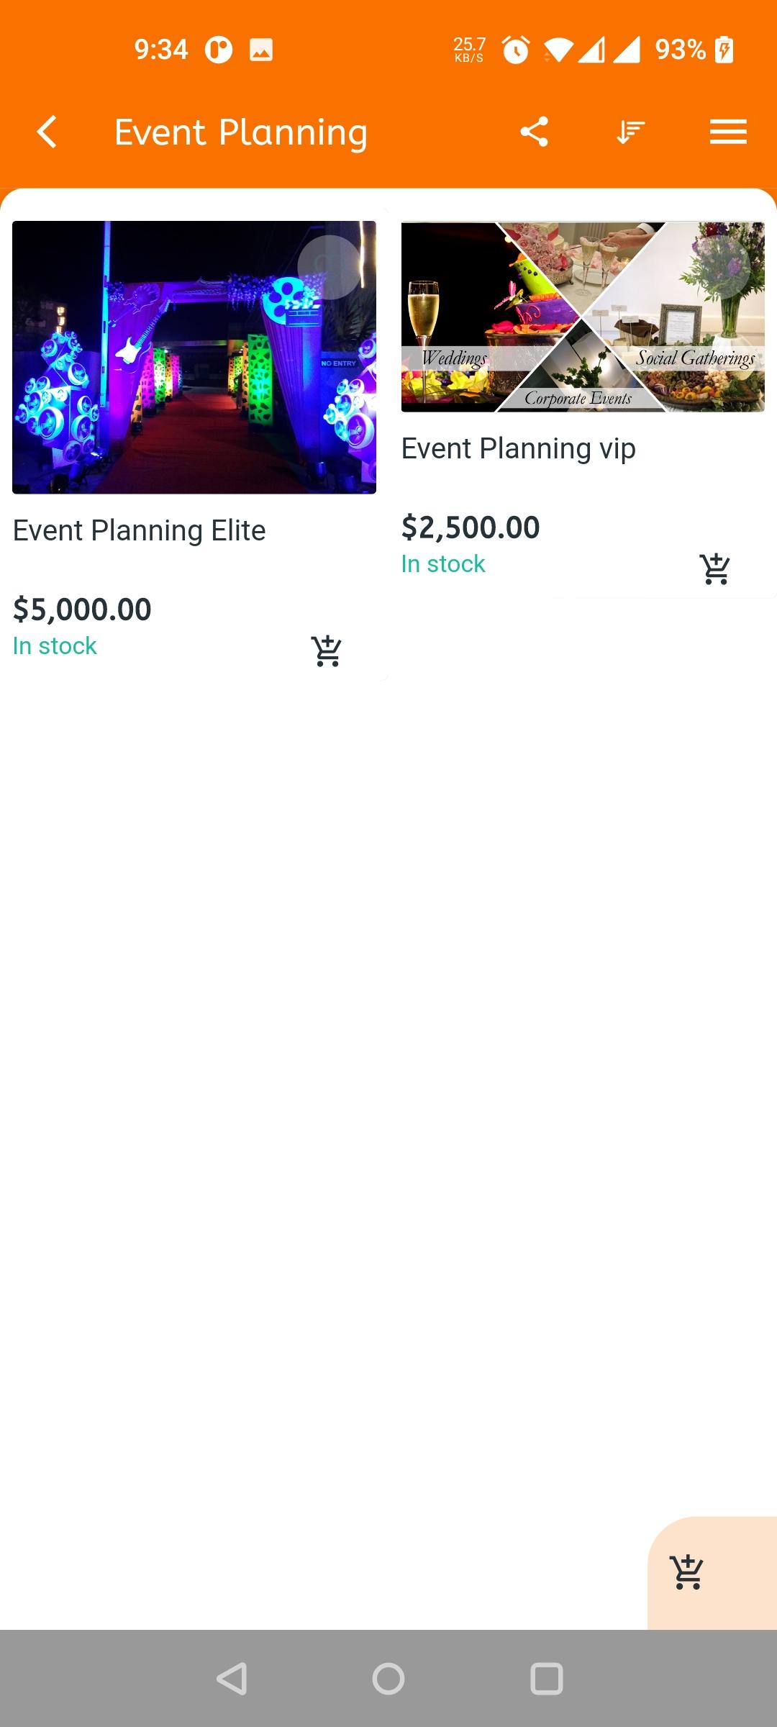The width and height of the screenshot is (777, 1727).
Task: Tap the alarm icon in status bar
Action: click(515, 50)
